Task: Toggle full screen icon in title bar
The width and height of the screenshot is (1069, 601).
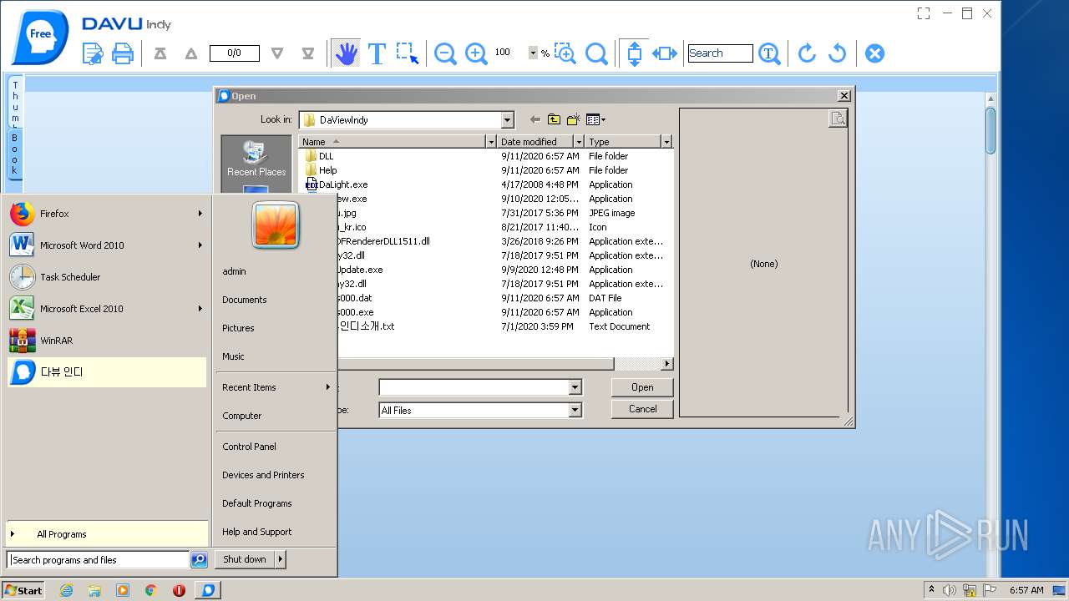Action: pos(924,13)
